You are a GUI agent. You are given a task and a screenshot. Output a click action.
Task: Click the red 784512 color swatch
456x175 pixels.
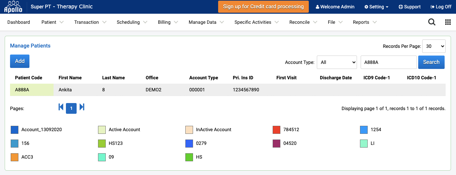(x=276, y=130)
